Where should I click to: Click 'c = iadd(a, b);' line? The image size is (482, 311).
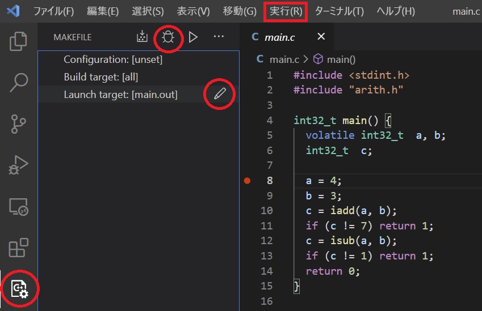pyautogui.click(x=351, y=211)
